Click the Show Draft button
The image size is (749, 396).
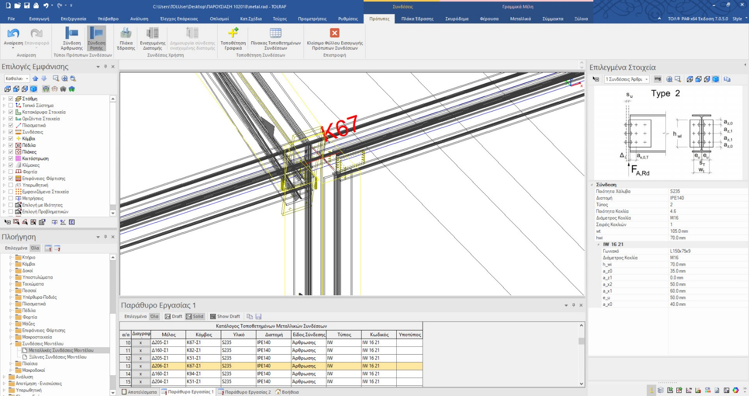tap(225, 316)
